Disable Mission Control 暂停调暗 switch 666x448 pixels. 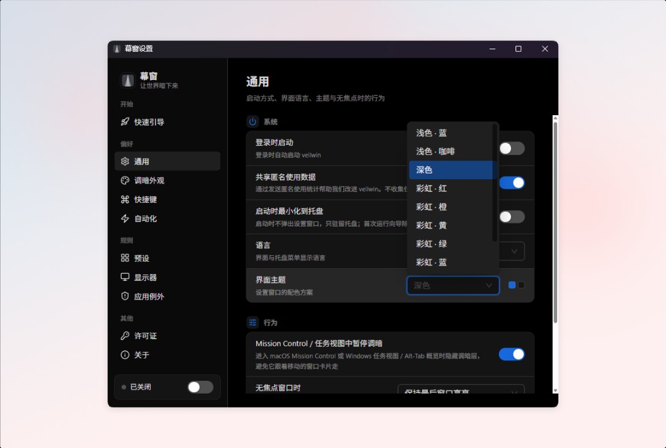(512, 354)
